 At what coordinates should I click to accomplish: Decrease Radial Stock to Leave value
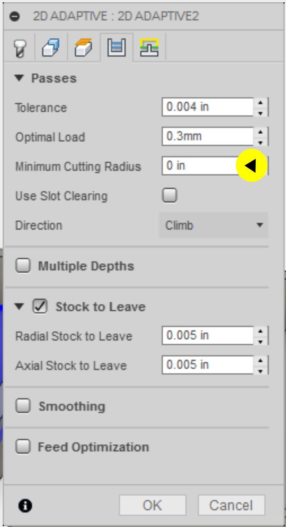tap(261, 340)
